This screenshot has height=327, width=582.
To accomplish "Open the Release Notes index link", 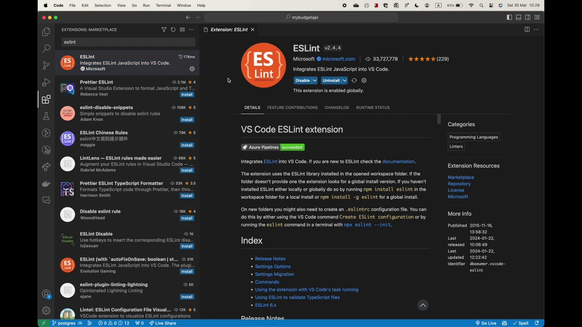I will (270, 259).
